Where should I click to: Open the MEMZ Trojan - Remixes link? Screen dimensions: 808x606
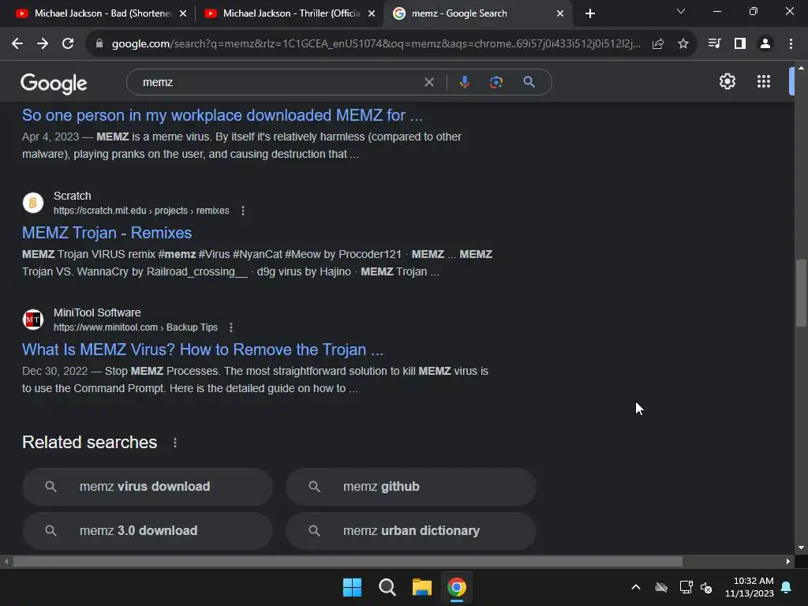pyautogui.click(x=107, y=233)
